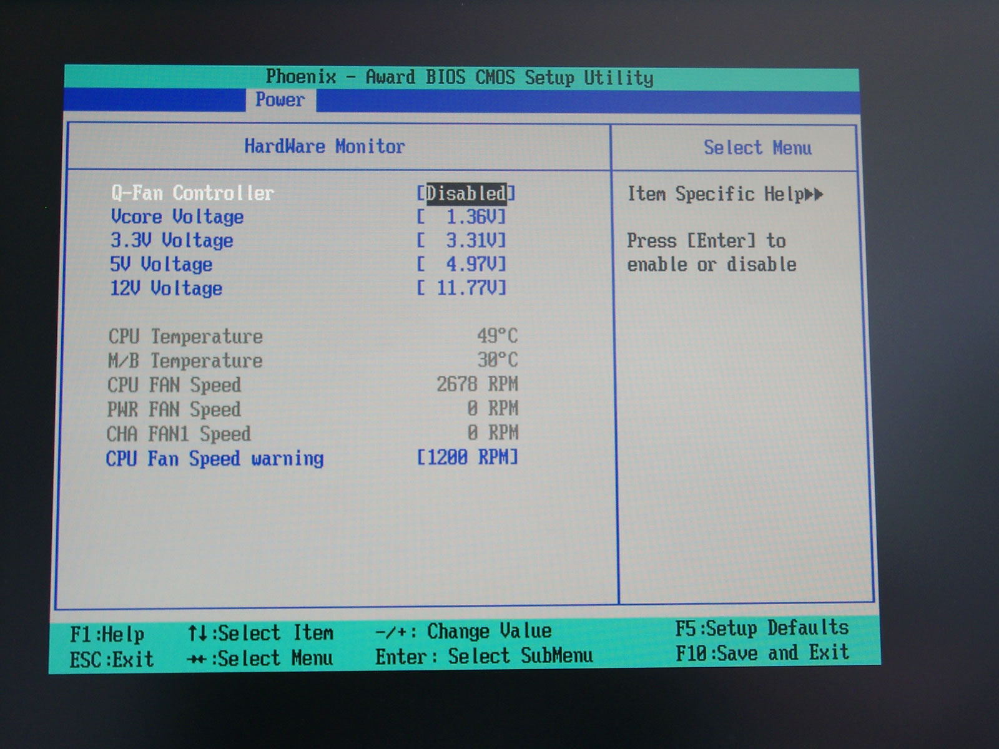The height and width of the screenshot is (749, 999).
Task: Select CPU Fan Speed warning setting
Action: coord(215,459)
